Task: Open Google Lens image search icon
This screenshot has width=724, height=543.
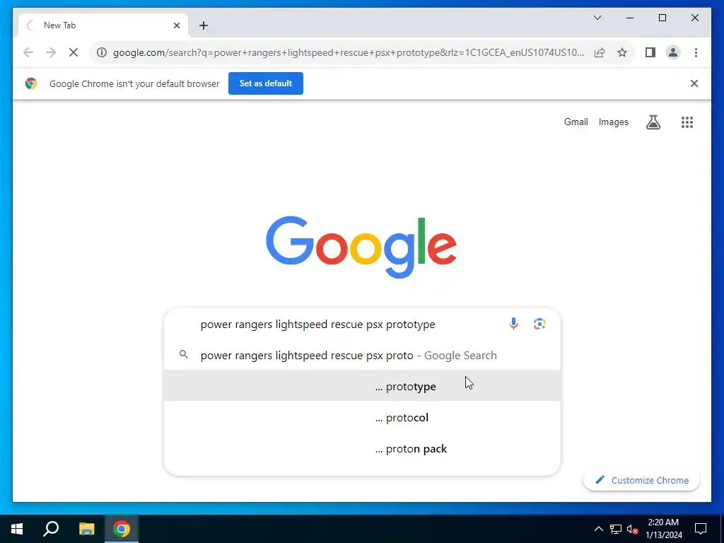Action: [539, 324]
